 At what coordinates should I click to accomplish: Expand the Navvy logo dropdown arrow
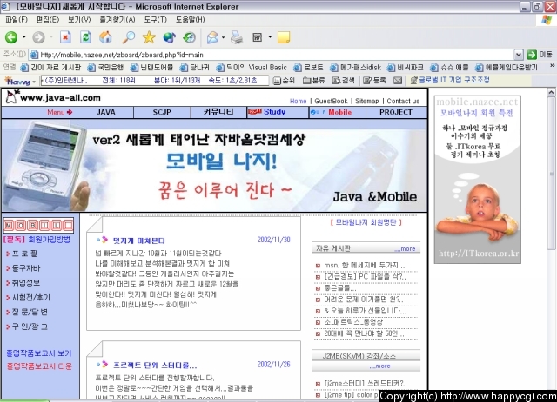(34, 82)
